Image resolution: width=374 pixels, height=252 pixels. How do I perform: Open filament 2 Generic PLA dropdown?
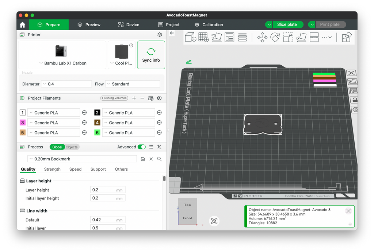129,113
